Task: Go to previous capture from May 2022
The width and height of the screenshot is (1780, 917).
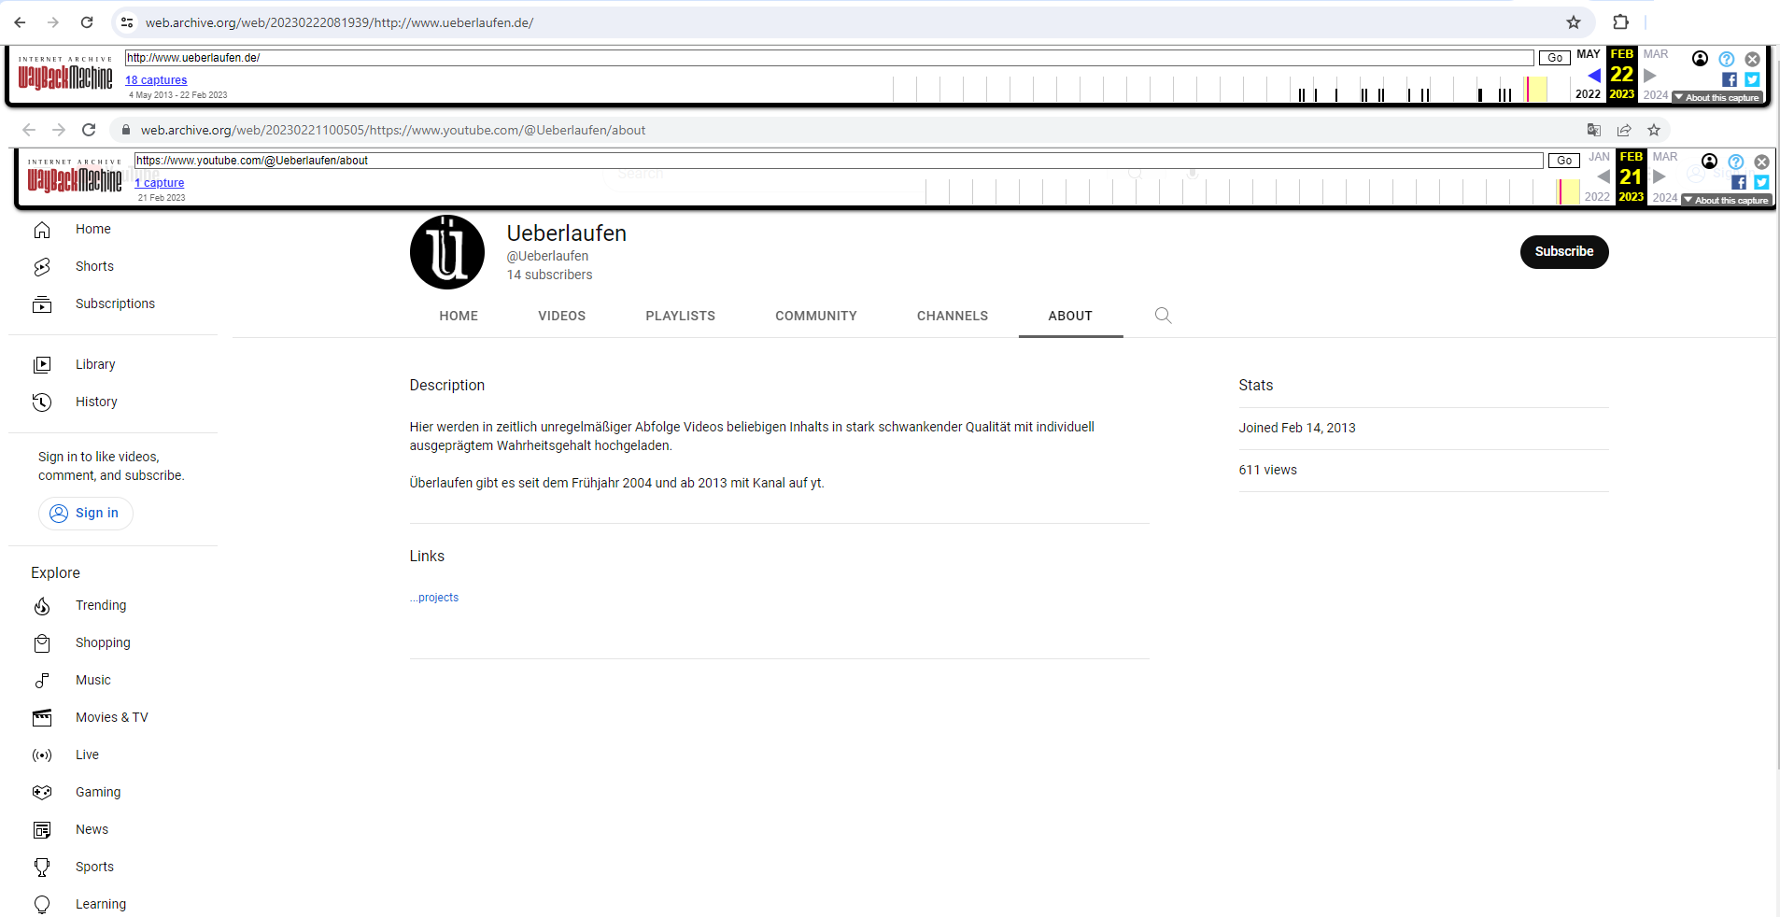Action: (x=1593, y=75)
